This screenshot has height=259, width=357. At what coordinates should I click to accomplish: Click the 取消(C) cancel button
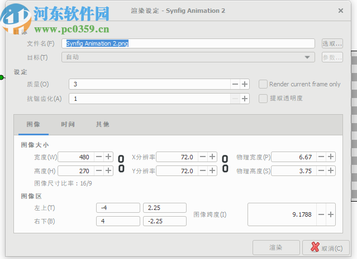(x=326, y=247)
